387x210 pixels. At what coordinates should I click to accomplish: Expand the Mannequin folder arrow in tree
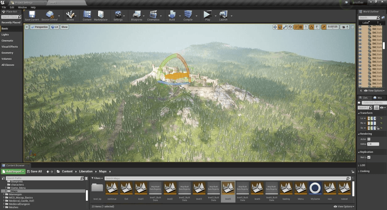pyautogui.click(x=4, y=195)
